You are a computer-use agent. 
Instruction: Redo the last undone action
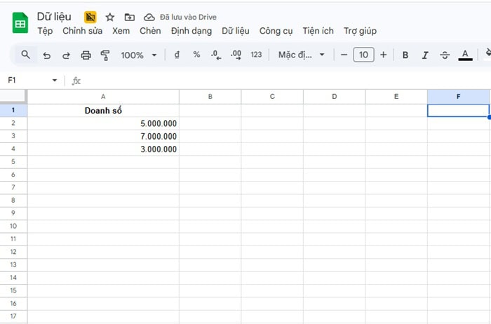tap(66, 55)
